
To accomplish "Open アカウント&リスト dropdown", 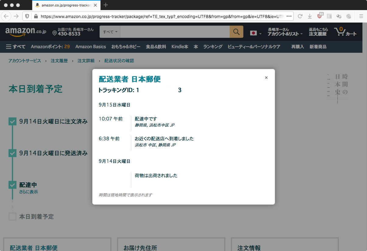I will [x=285, y=32].
